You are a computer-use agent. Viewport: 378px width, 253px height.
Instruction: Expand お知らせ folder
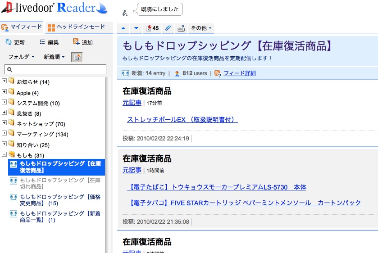click(x=4, y=81)
